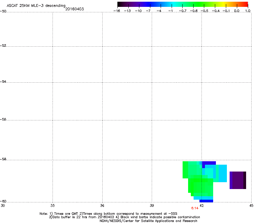Click the dark purple data block near longitude 44
The height and width of the screenshot is (223, 254).
238,180
